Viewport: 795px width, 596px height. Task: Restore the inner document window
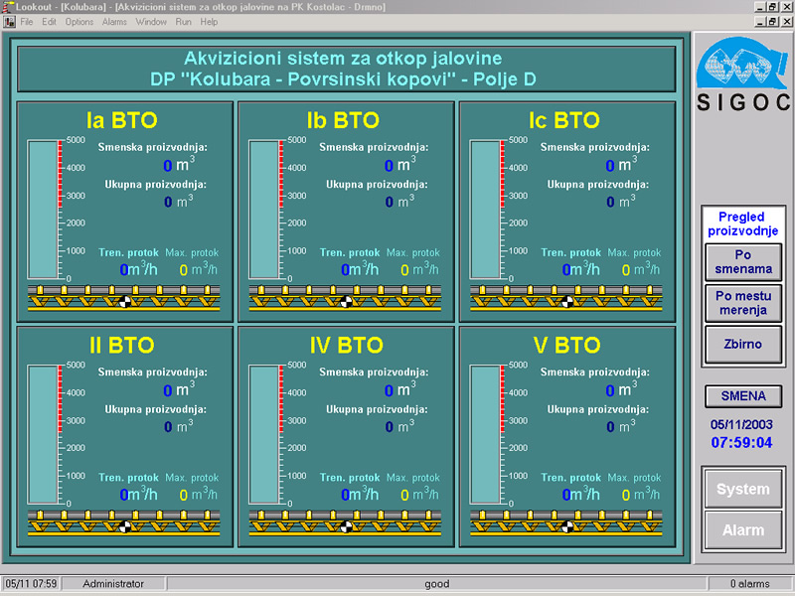pos(773,22)
